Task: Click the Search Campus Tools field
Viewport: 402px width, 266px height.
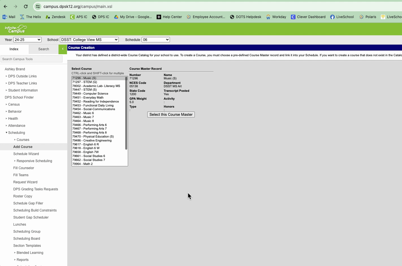Action: [x=31, y=59]
